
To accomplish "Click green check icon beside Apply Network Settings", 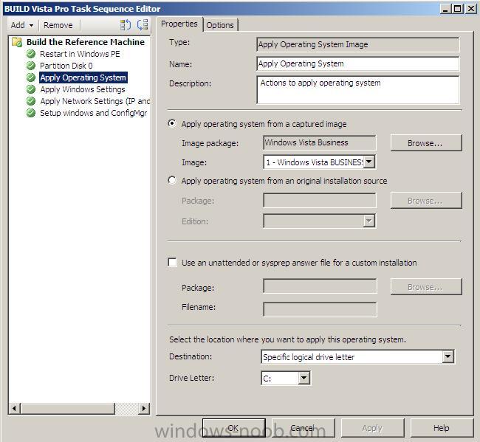I will coord(31,101).
